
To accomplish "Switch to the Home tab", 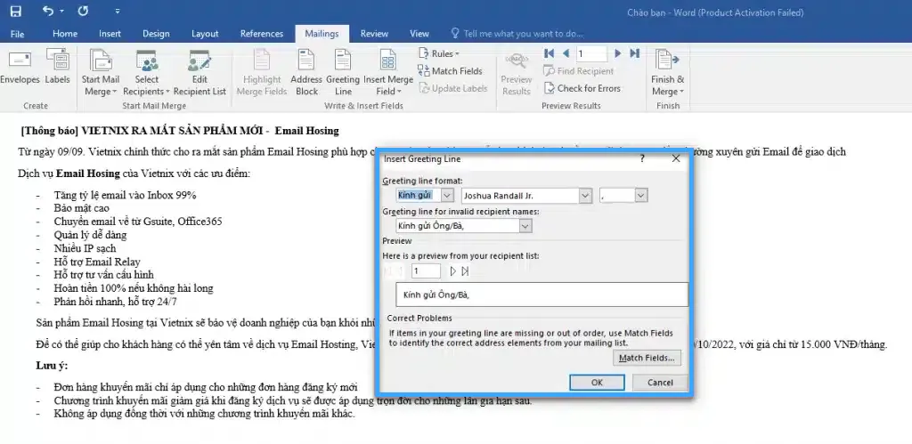I will click(64, 34).
